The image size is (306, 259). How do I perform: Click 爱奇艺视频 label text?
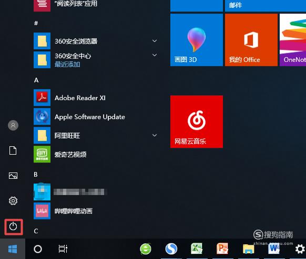point(70,155)
